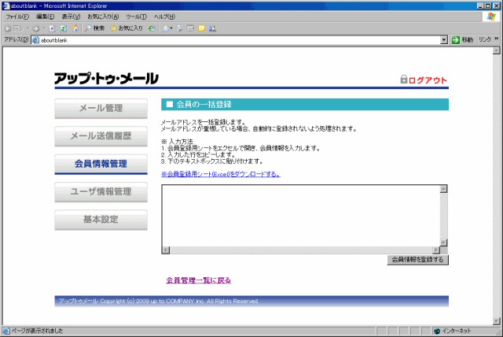Image resolution: width=503 pixels, height=337 pixels.
Task: Open the 検索 search toolbar button
Action: tap(94, 28)
